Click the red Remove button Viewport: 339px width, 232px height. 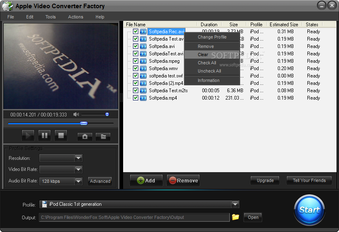coord(183,180)
